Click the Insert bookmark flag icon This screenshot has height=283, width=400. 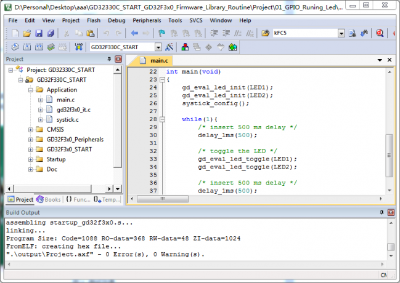click(161, 33)
